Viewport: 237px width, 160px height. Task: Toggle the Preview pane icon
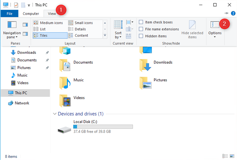pos(25,25)
